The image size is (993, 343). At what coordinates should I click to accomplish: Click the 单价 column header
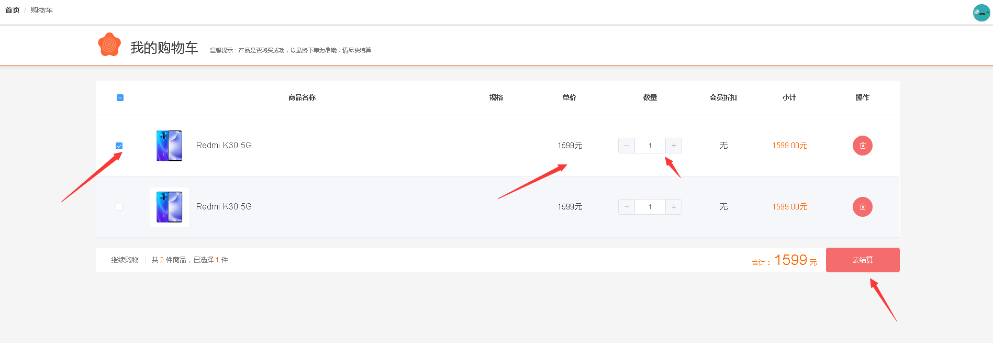pyautogui.click(x=570, y=97)
